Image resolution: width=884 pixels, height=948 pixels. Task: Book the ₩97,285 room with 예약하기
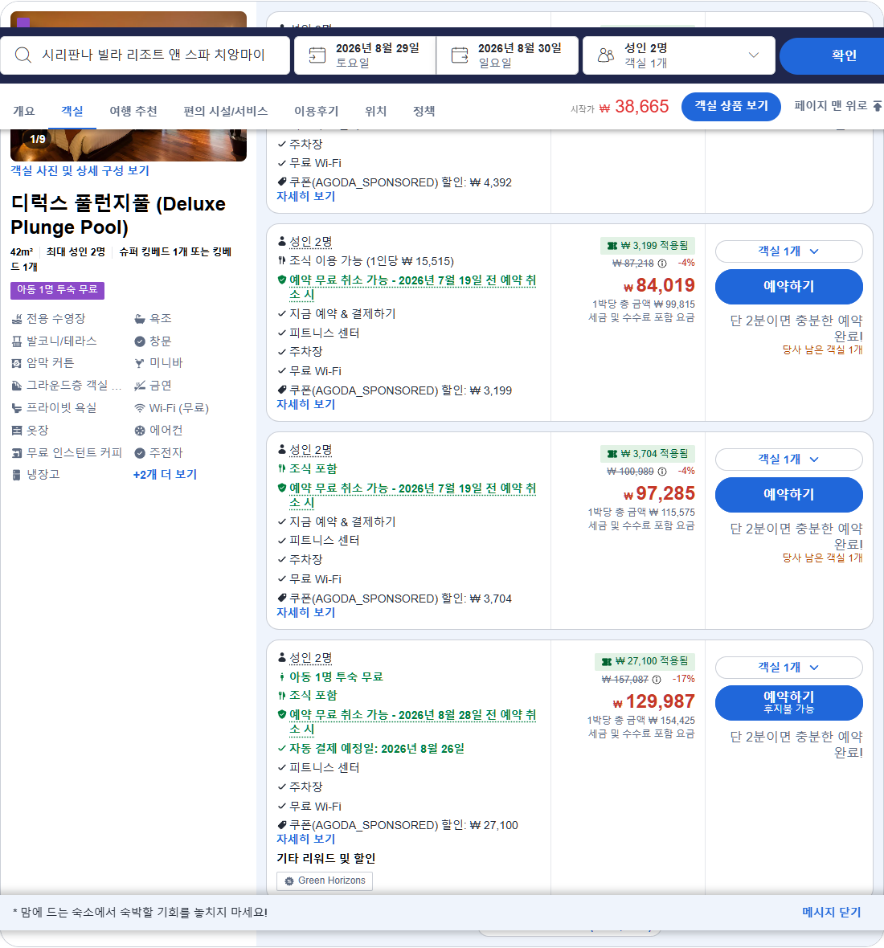tap(788, 495)
